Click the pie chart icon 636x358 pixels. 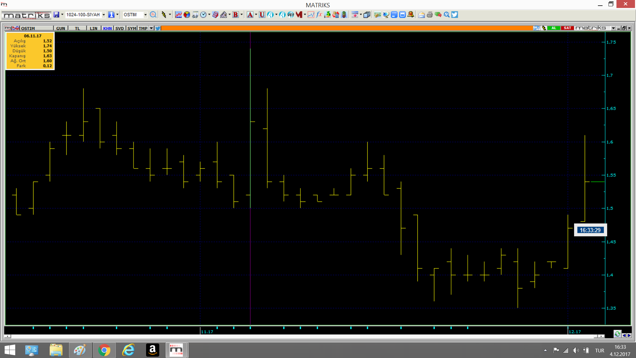pos(187,15)
